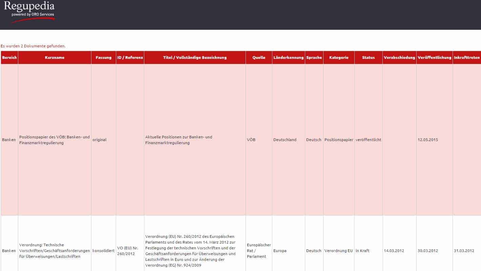Sort by the Bereich column header

click(x=9, y=58)
